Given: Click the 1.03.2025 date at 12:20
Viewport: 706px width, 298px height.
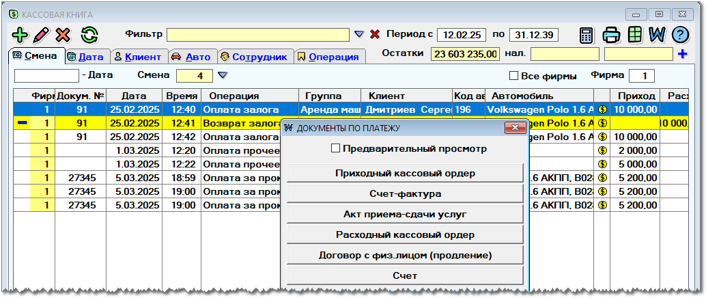Looking at the screenshot, I should tap(135, 150).
